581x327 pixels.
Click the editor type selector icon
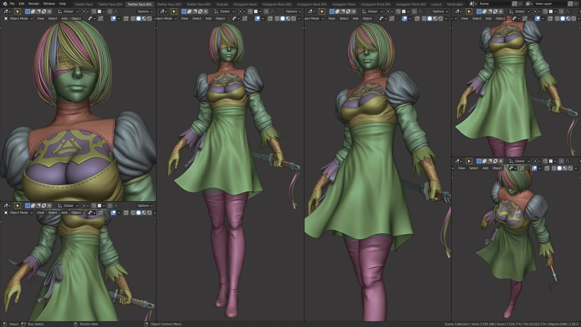pyautogui.click(x=5, y=11)
